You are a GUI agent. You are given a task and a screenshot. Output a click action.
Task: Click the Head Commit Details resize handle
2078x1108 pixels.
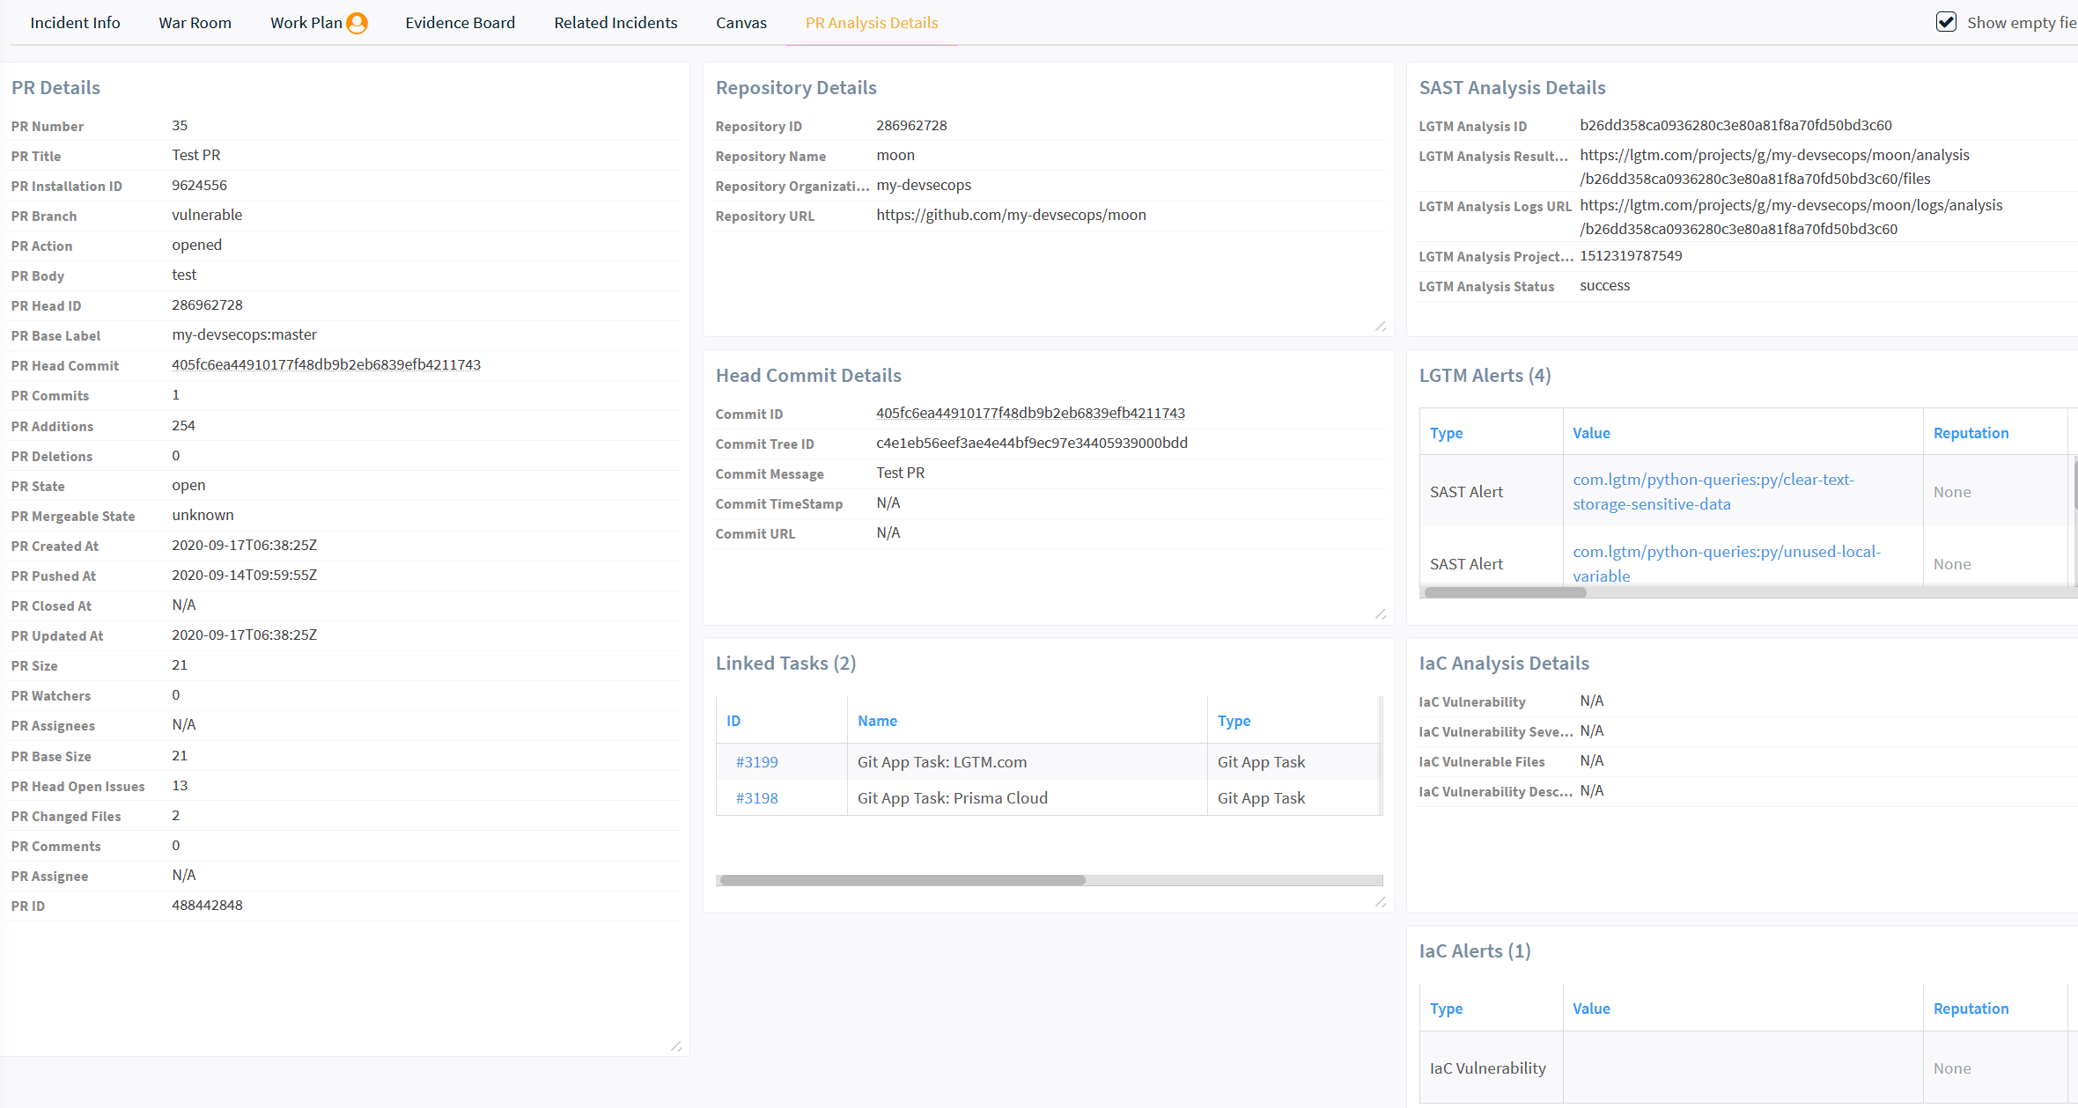pyautogui.click(x=1381, y=614)
